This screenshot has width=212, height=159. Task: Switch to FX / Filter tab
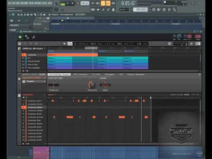96,75
